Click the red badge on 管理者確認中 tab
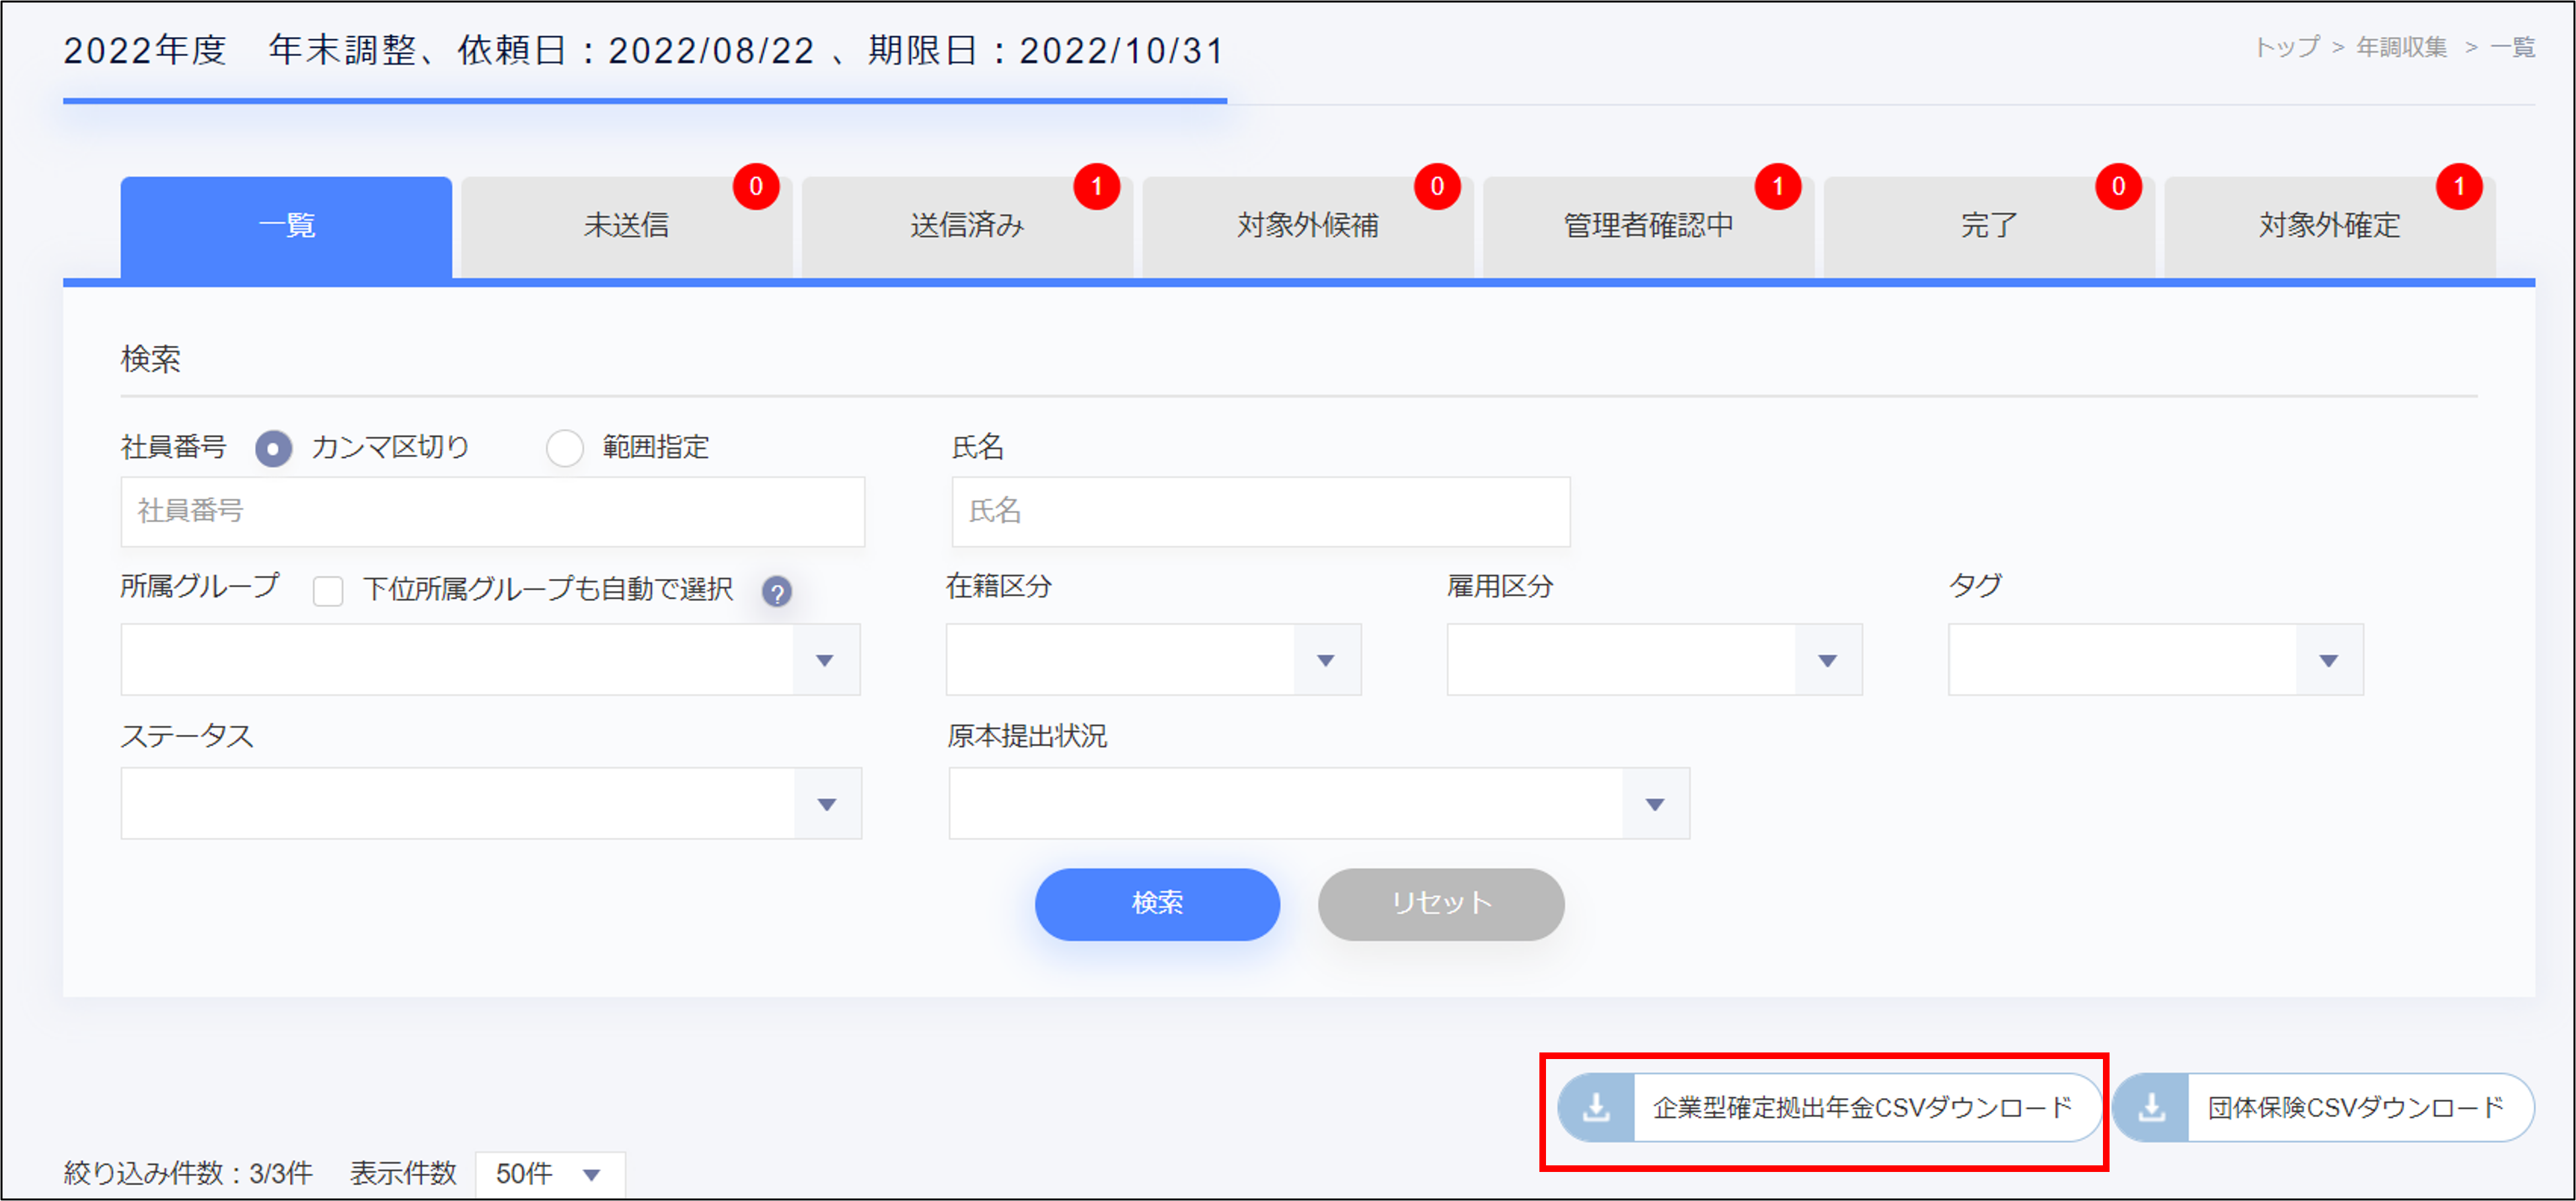This screenshot has width=2576, height=1201. [1777, 187]
